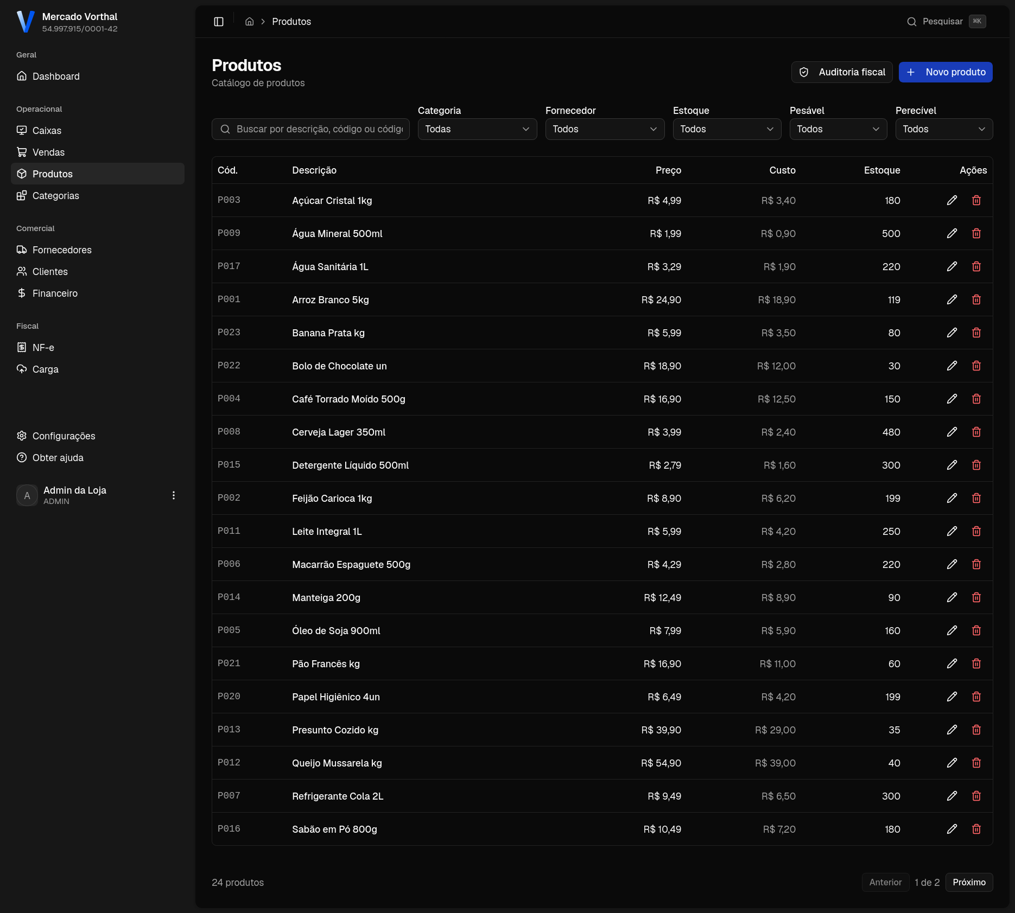Delete Queijo Mussarela kg trash icon
Screen dimensions: 1015x913
976,763
